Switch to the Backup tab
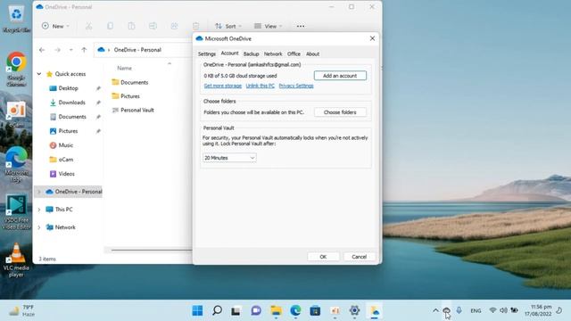Image resolution: width=571 pixels, height=321 pixels. (x=251, y=53)
